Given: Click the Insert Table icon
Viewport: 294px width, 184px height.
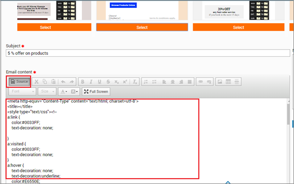Looking at the screenshot, I should tap(228, 82).
